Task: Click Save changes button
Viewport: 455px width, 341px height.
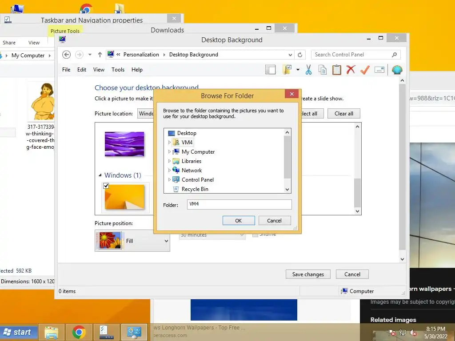Action: tap(308, 274)
